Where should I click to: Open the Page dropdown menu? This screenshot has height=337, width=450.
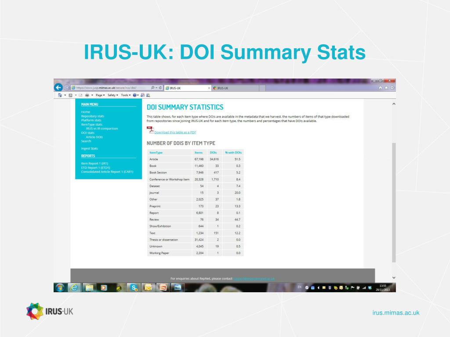coord(100,95)
